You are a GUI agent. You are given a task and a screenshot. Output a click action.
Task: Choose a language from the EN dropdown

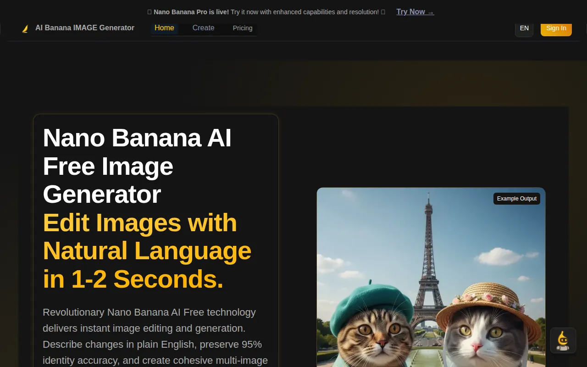click(524, 28)
